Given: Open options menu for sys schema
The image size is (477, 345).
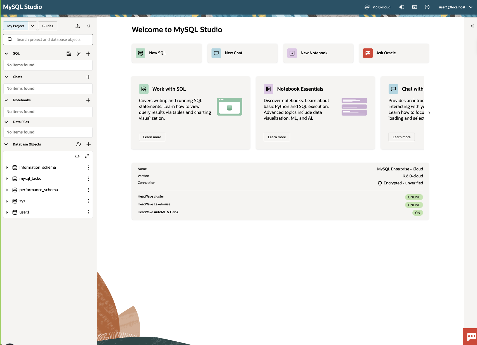Looking at the screenshot, I should [88, 201].
